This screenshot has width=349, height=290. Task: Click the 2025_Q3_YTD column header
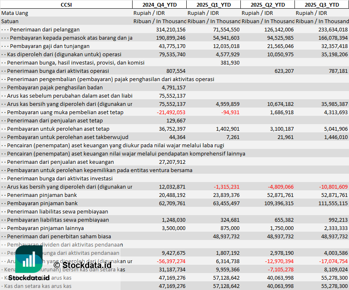[x=322, y=5]
